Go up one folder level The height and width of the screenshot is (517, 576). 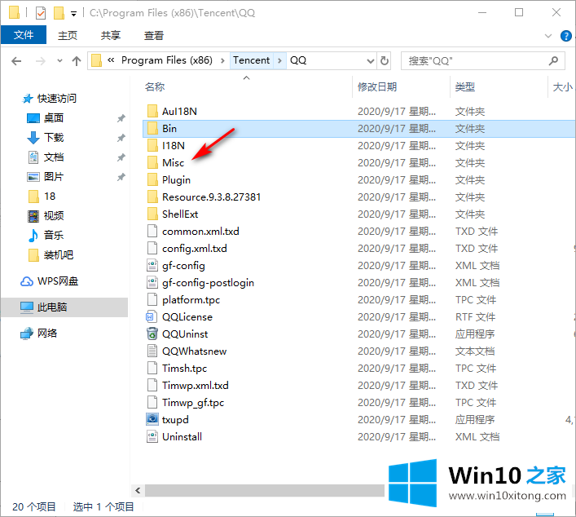pyautogui.click(x=77, y=60)
